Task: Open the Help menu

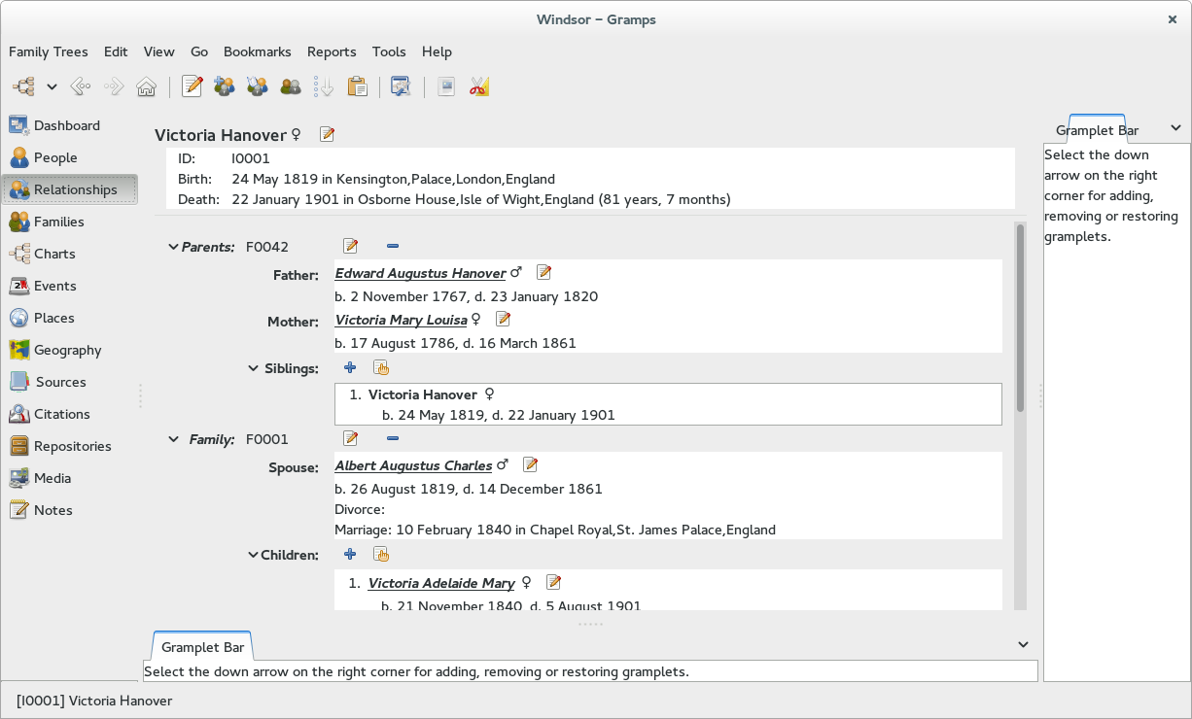Action: [x=437, y=51]
